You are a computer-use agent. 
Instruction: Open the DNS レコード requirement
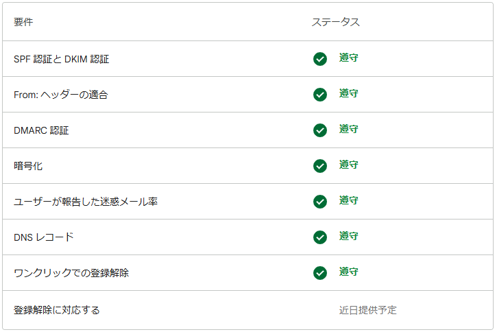point(44,237)
